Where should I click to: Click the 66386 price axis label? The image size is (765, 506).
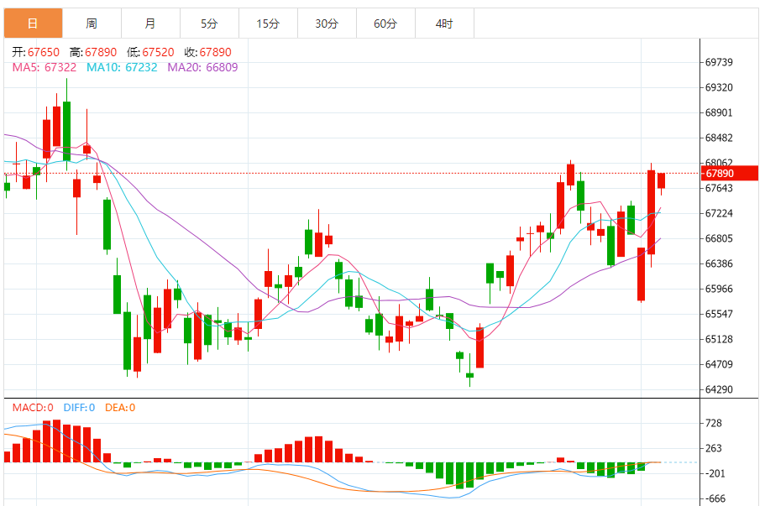click(719, 263)
